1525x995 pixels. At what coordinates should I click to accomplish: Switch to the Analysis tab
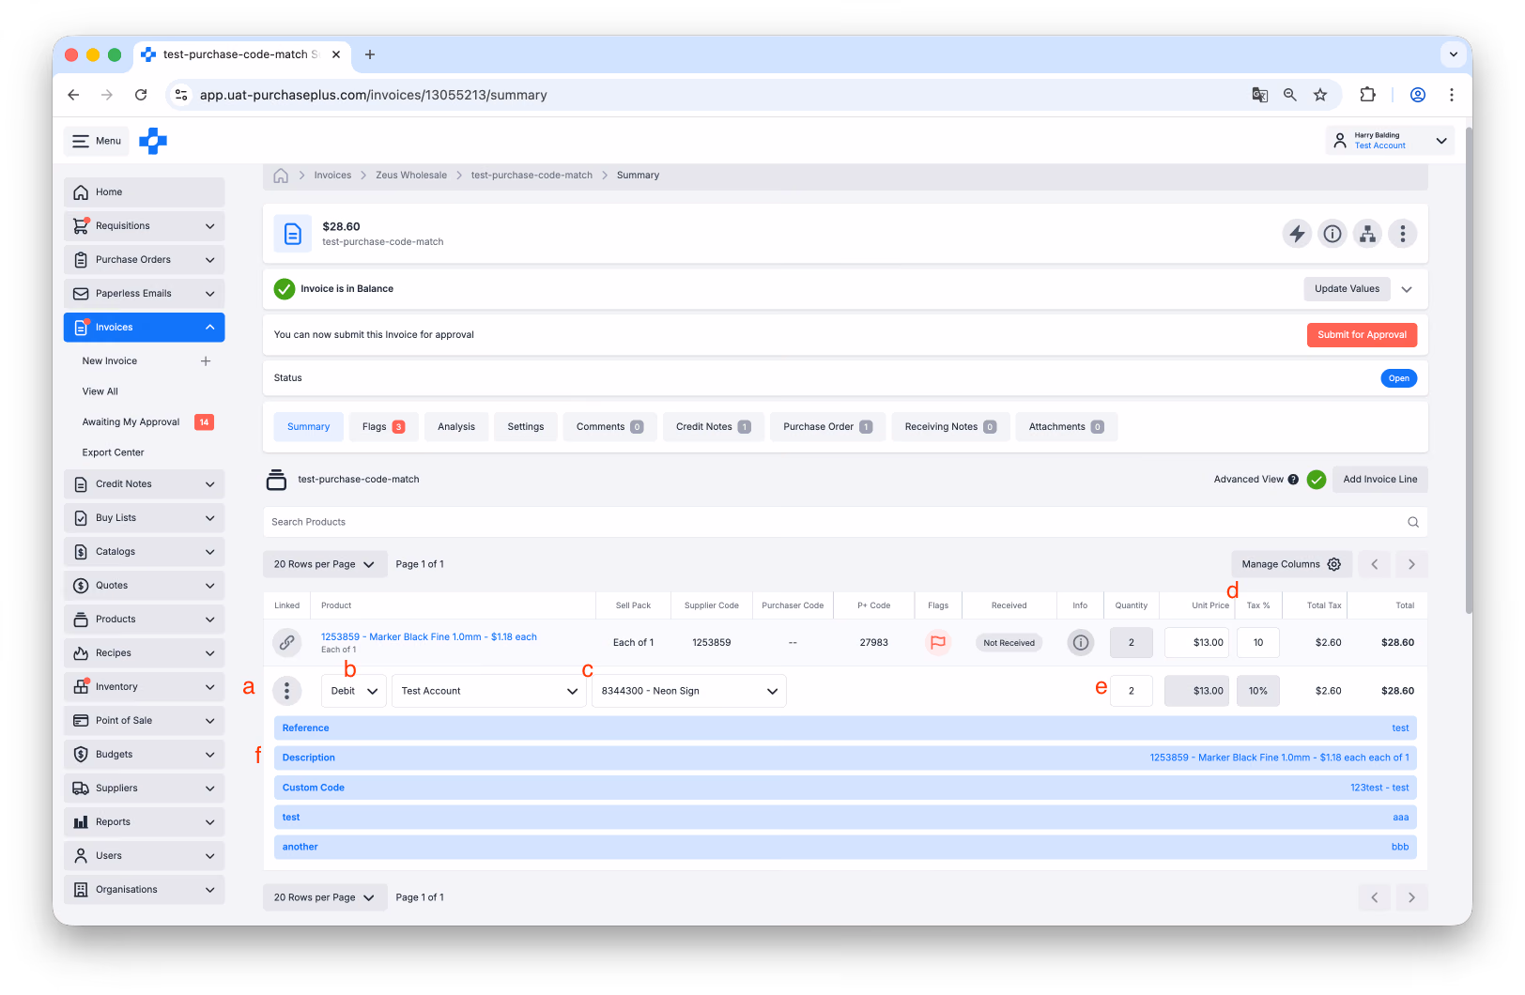pyautogui.click(x=456, y=427)
